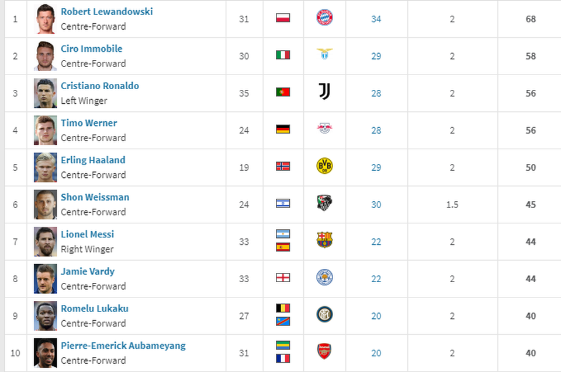
Task: Open the FC Barcelona club crest
Action: 324,240
